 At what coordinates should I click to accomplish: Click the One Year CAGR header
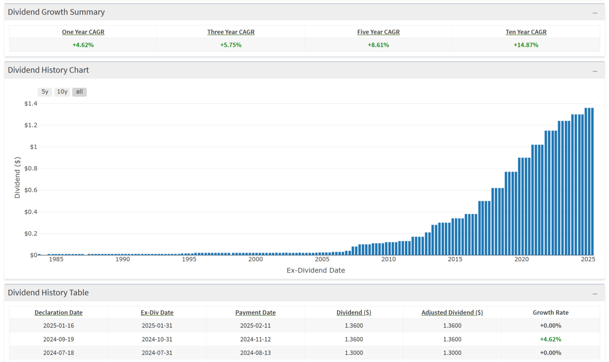click(83, 32)
